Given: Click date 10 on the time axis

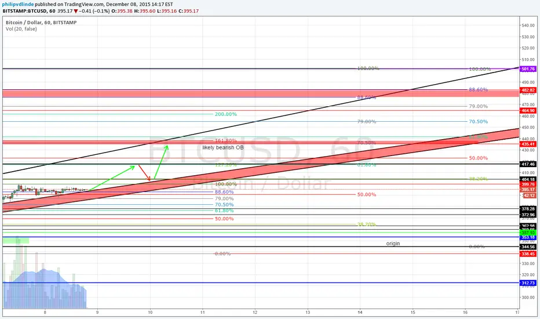Looking at the screenshot, I should (150, 313).
